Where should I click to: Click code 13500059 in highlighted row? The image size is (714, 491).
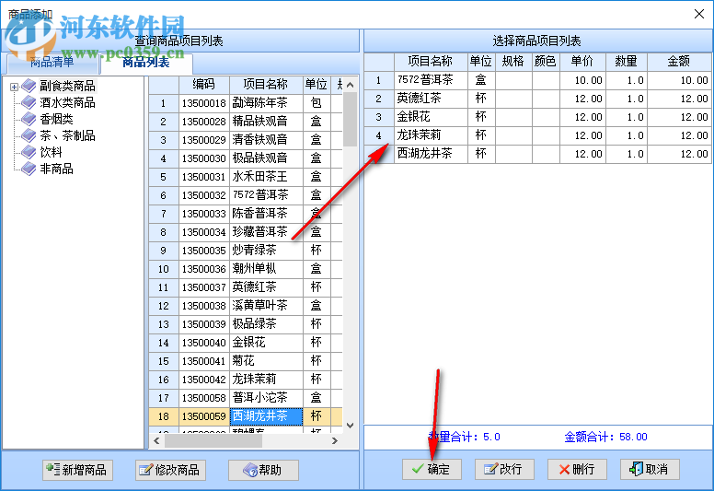click(203, 416)
